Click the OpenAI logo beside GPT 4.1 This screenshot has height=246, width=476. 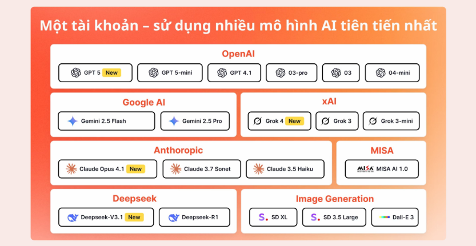(222, 73)
